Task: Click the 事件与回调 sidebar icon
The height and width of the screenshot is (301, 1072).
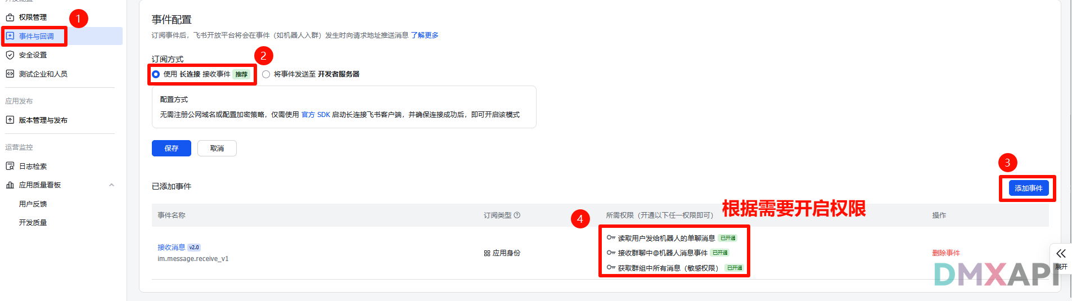Action: pyautogui.click(x=10, y=36)
